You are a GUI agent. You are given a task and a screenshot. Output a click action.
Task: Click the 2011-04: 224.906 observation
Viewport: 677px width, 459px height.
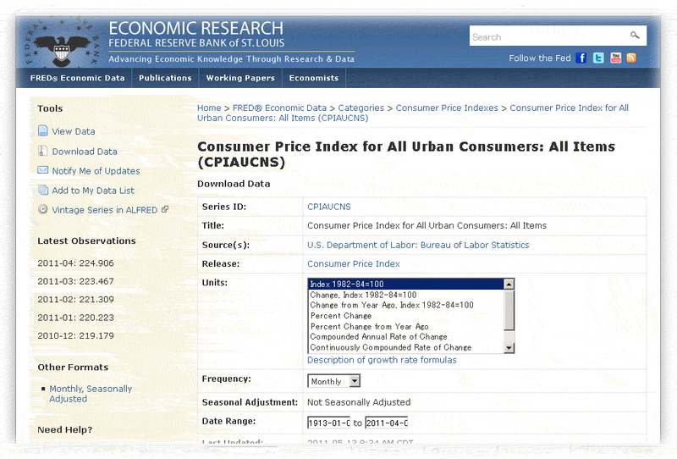pos(75,263)
